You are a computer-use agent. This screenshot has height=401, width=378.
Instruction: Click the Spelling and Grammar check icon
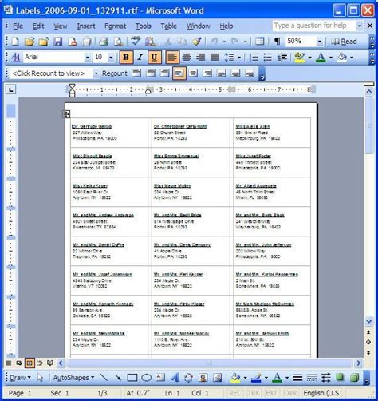pyautogui.click(x=136, y=42)
